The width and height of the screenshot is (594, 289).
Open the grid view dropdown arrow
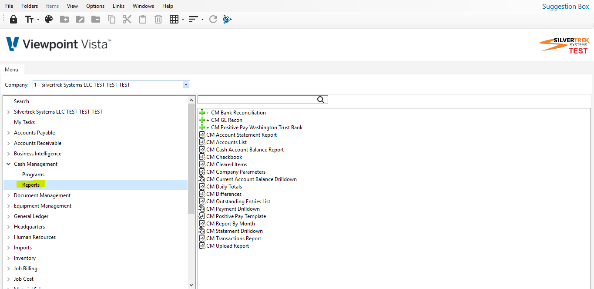tap(183, 20)
